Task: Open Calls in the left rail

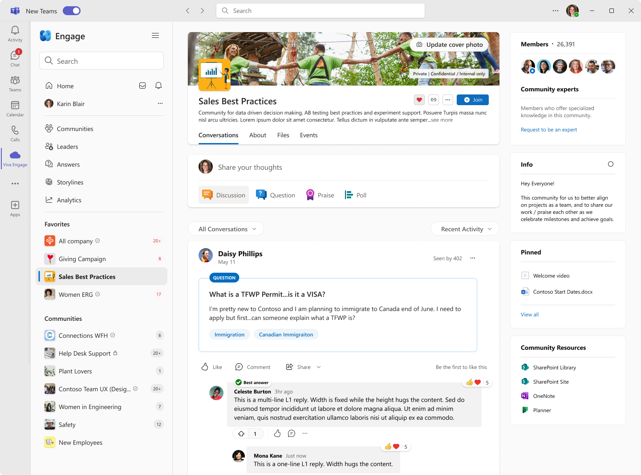Action: (15, 134)
